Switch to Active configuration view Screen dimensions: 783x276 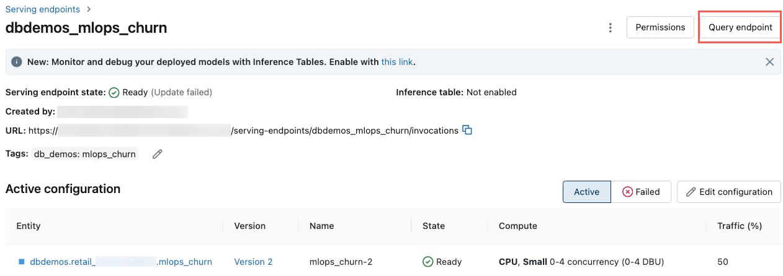(586, 192)
